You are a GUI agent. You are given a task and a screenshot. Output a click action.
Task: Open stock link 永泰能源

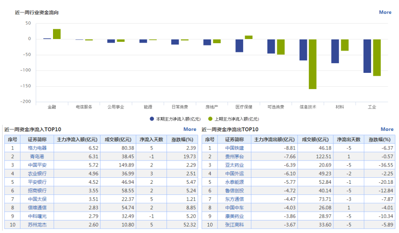click(234, 182)
